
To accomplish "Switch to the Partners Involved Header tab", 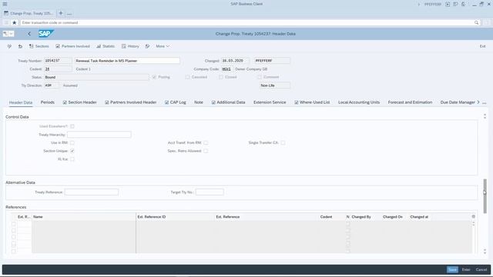I will (130, 102).
